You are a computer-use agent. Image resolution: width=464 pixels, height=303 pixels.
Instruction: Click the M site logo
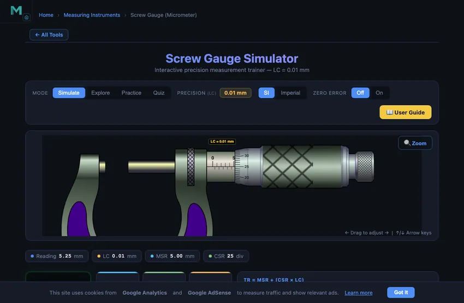(16, 10)
